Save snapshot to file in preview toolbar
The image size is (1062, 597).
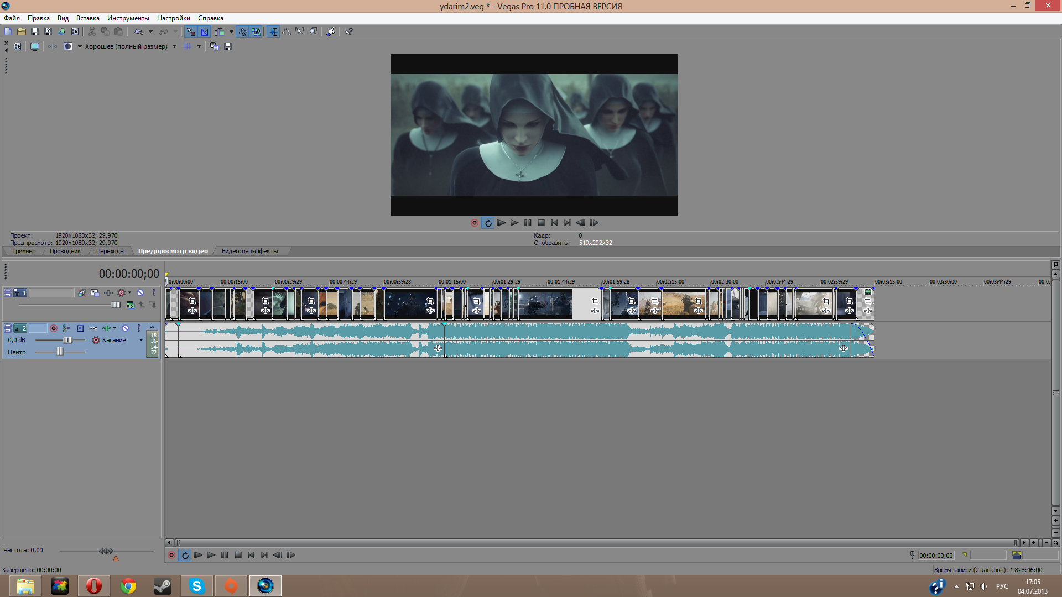click(228, 46)
